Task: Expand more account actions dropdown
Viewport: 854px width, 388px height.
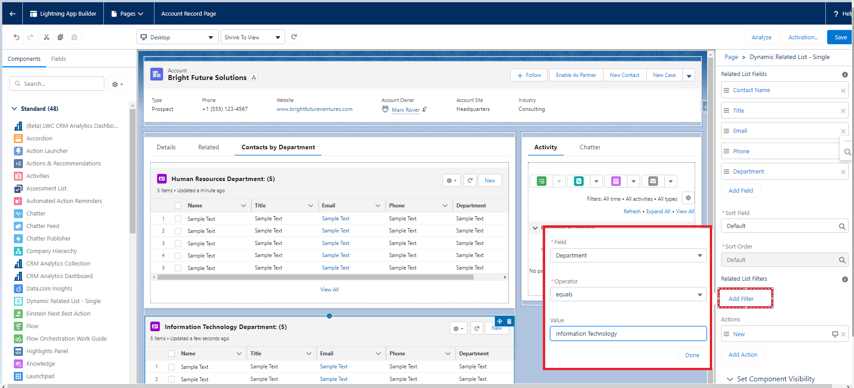Action: (689, 76)
